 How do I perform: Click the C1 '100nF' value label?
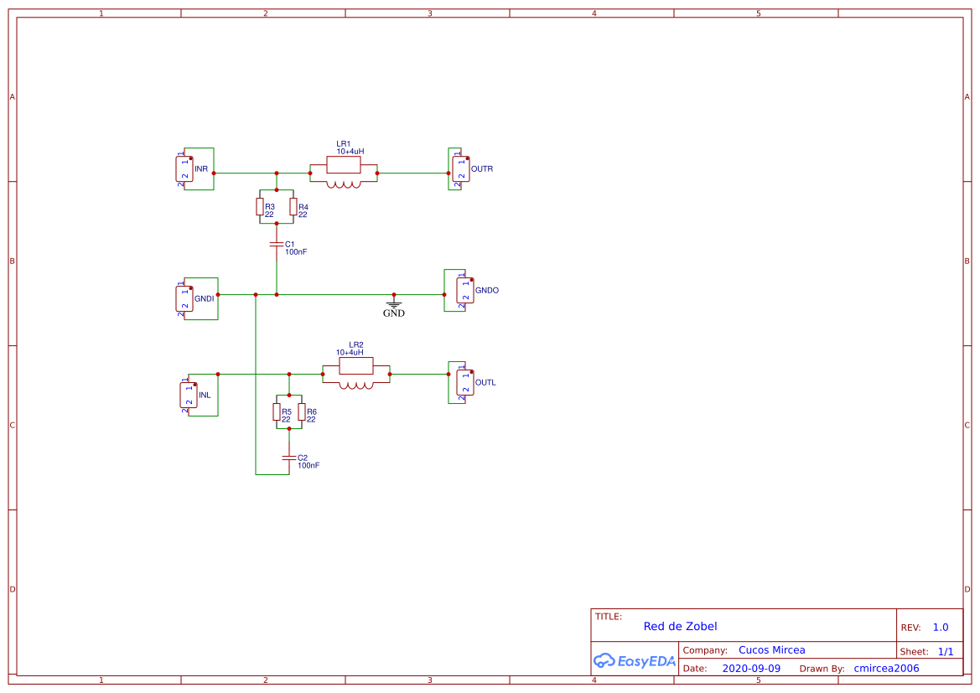pyautogui.click(x=296, y=252)
